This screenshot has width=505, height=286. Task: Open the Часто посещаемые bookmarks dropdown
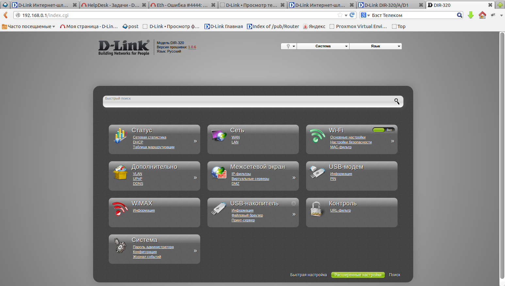click(x=28, y=26)
